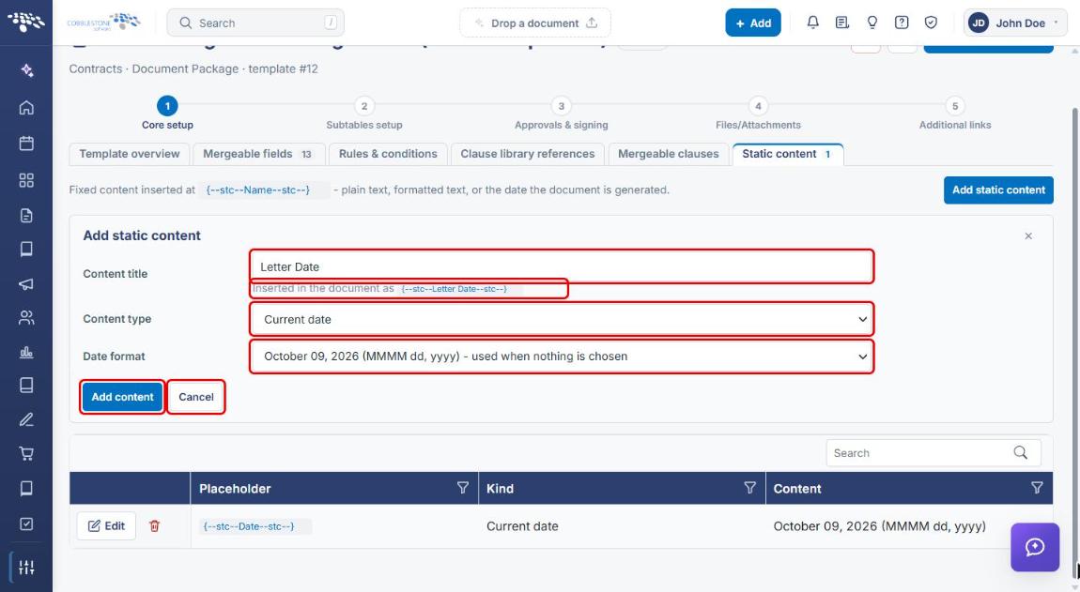Image resolution: width=1080 pixels, height=592 pixels.
Task: Select the Static content tab
Action: pyautogui.click(x=787, y=154)
